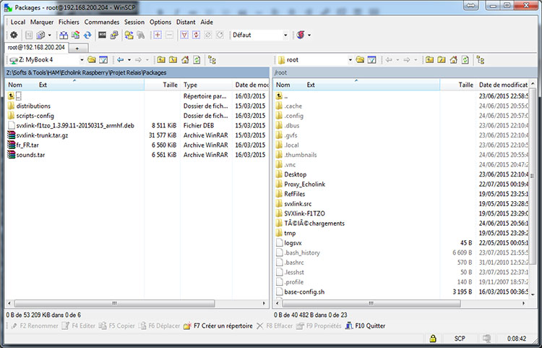The width and height of the screenshot is (542, 348).
Task: Open the Session menu
Action: click(x=134, y=22)
